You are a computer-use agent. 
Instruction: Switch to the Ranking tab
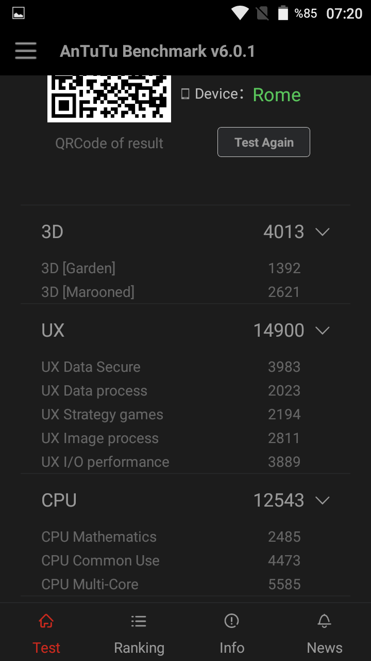139,632
